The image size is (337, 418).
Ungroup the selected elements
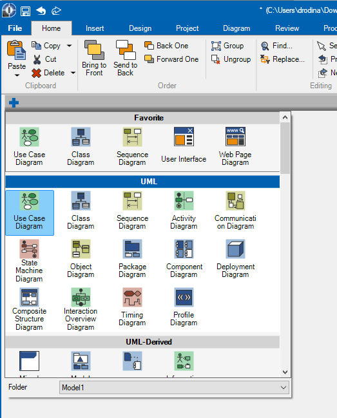(231, 59)
